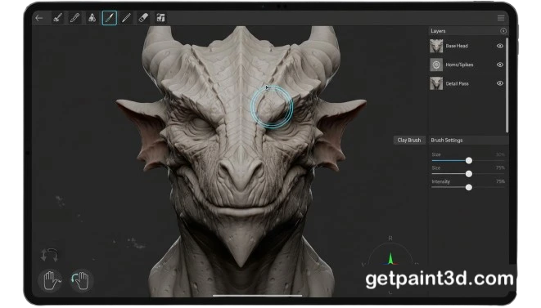Click the Layers panel options circle icon
The height and width of the screenshot is (308, 541).
(503, 31)
